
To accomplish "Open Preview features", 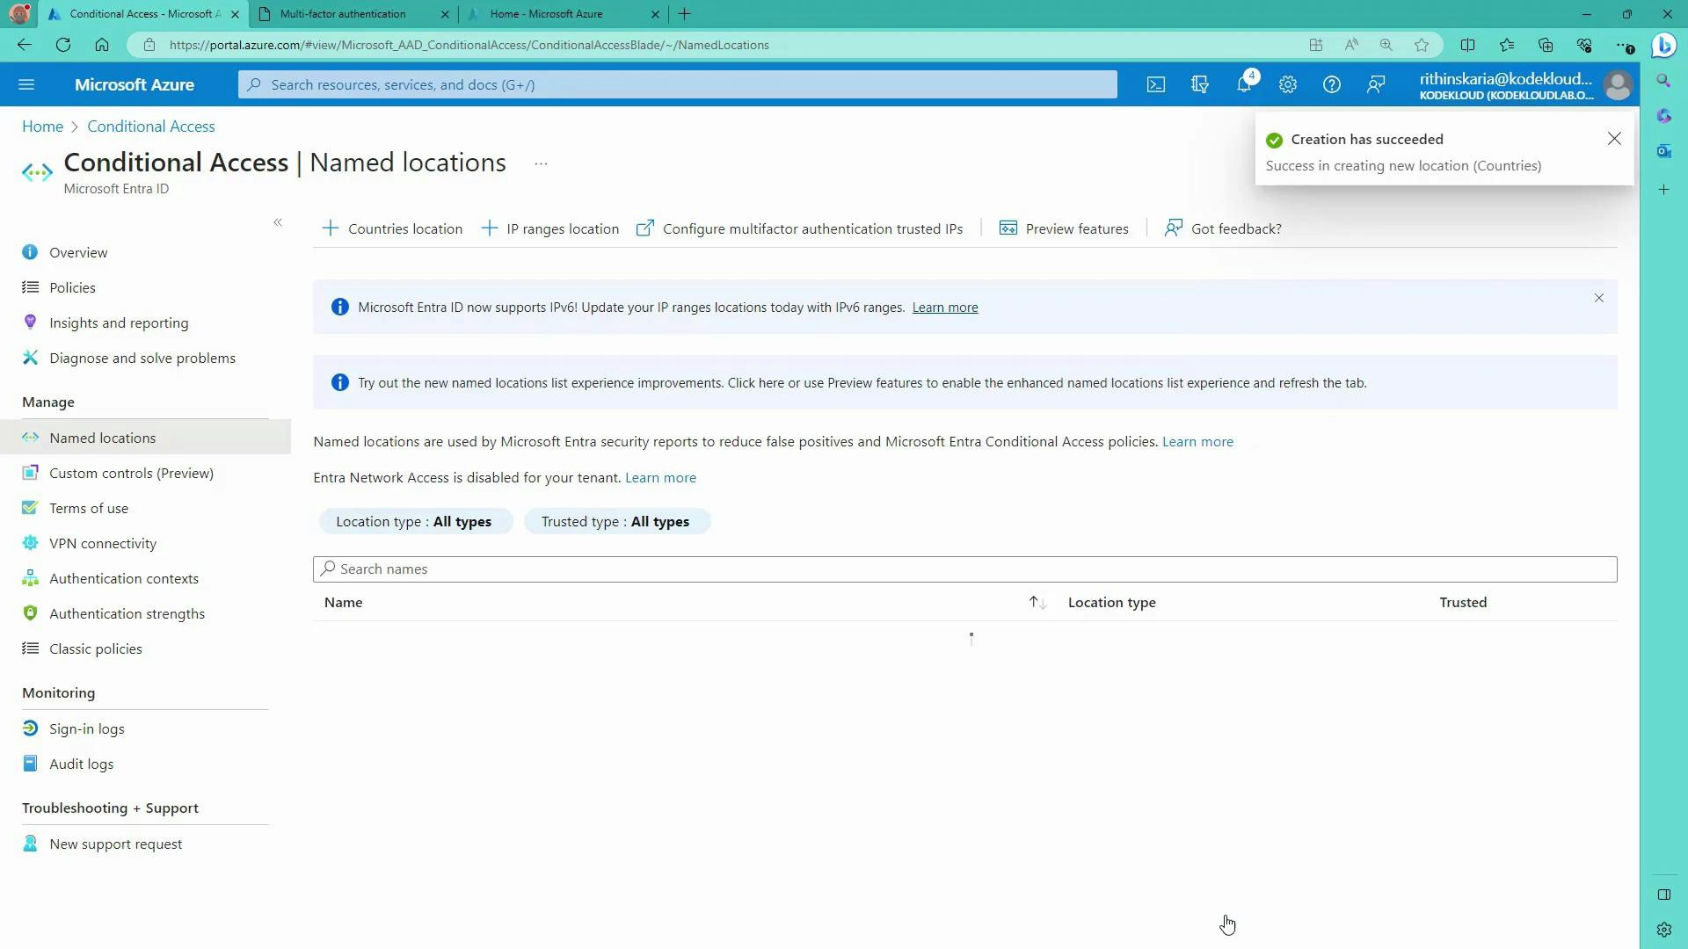I will click(1064, 228).
